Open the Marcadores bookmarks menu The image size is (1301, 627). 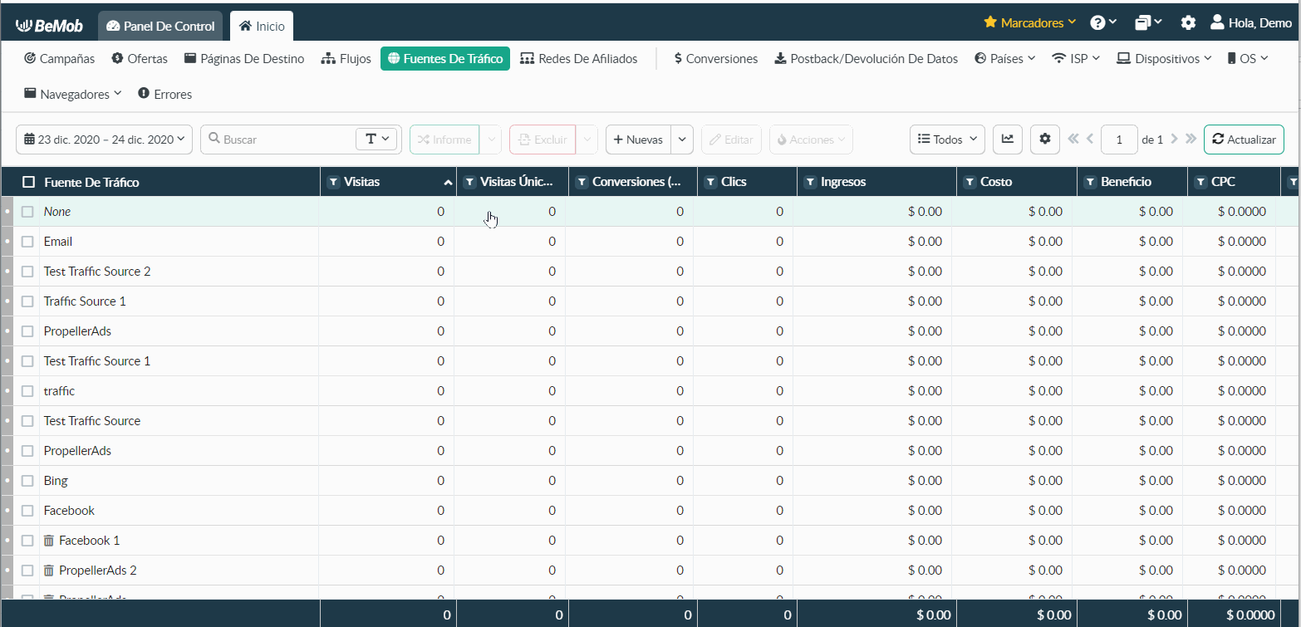[1030, 23]
